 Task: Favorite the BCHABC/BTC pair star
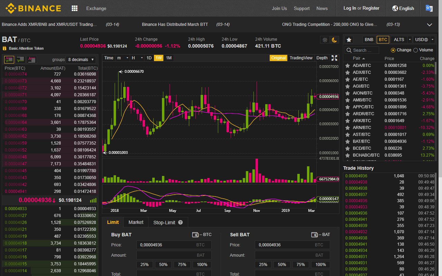coord(347,155)
